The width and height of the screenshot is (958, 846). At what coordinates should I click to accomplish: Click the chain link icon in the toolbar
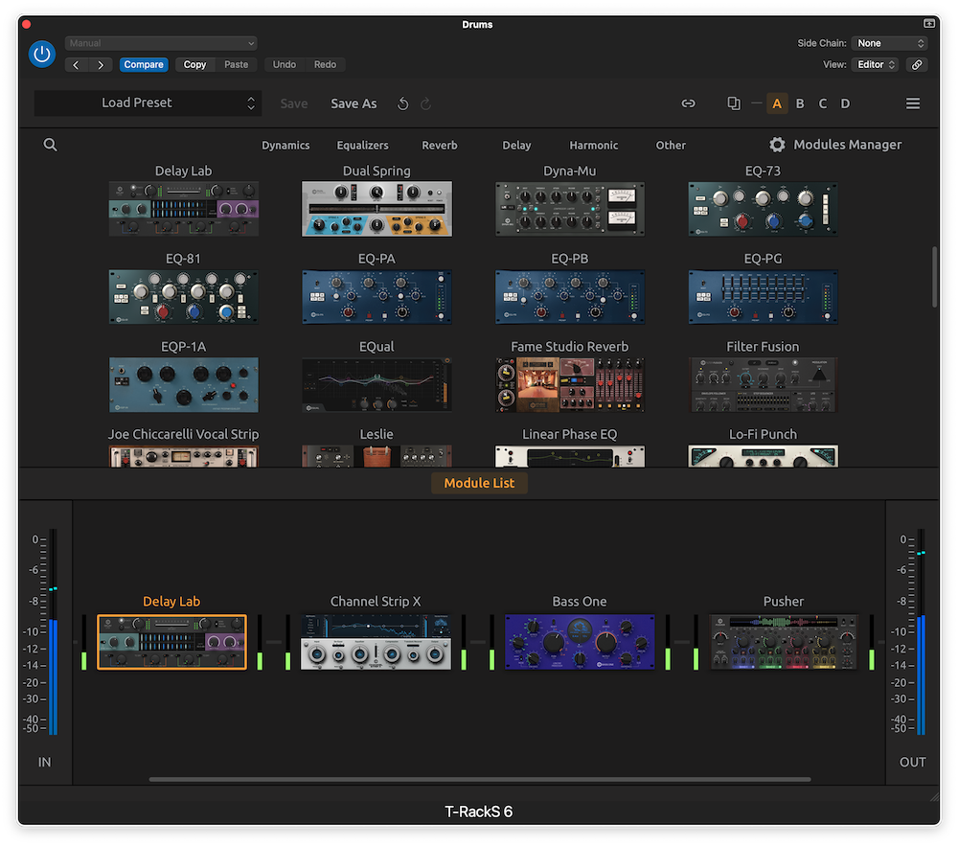point(688,103)
